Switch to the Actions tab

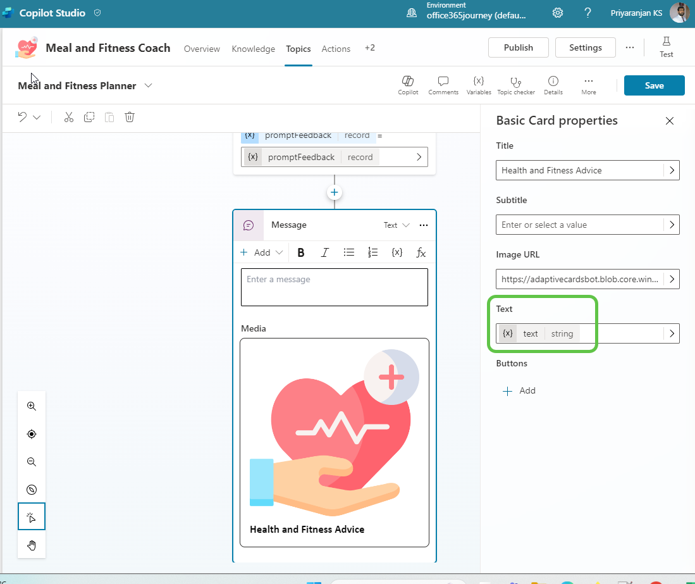[x=336, y=49]
